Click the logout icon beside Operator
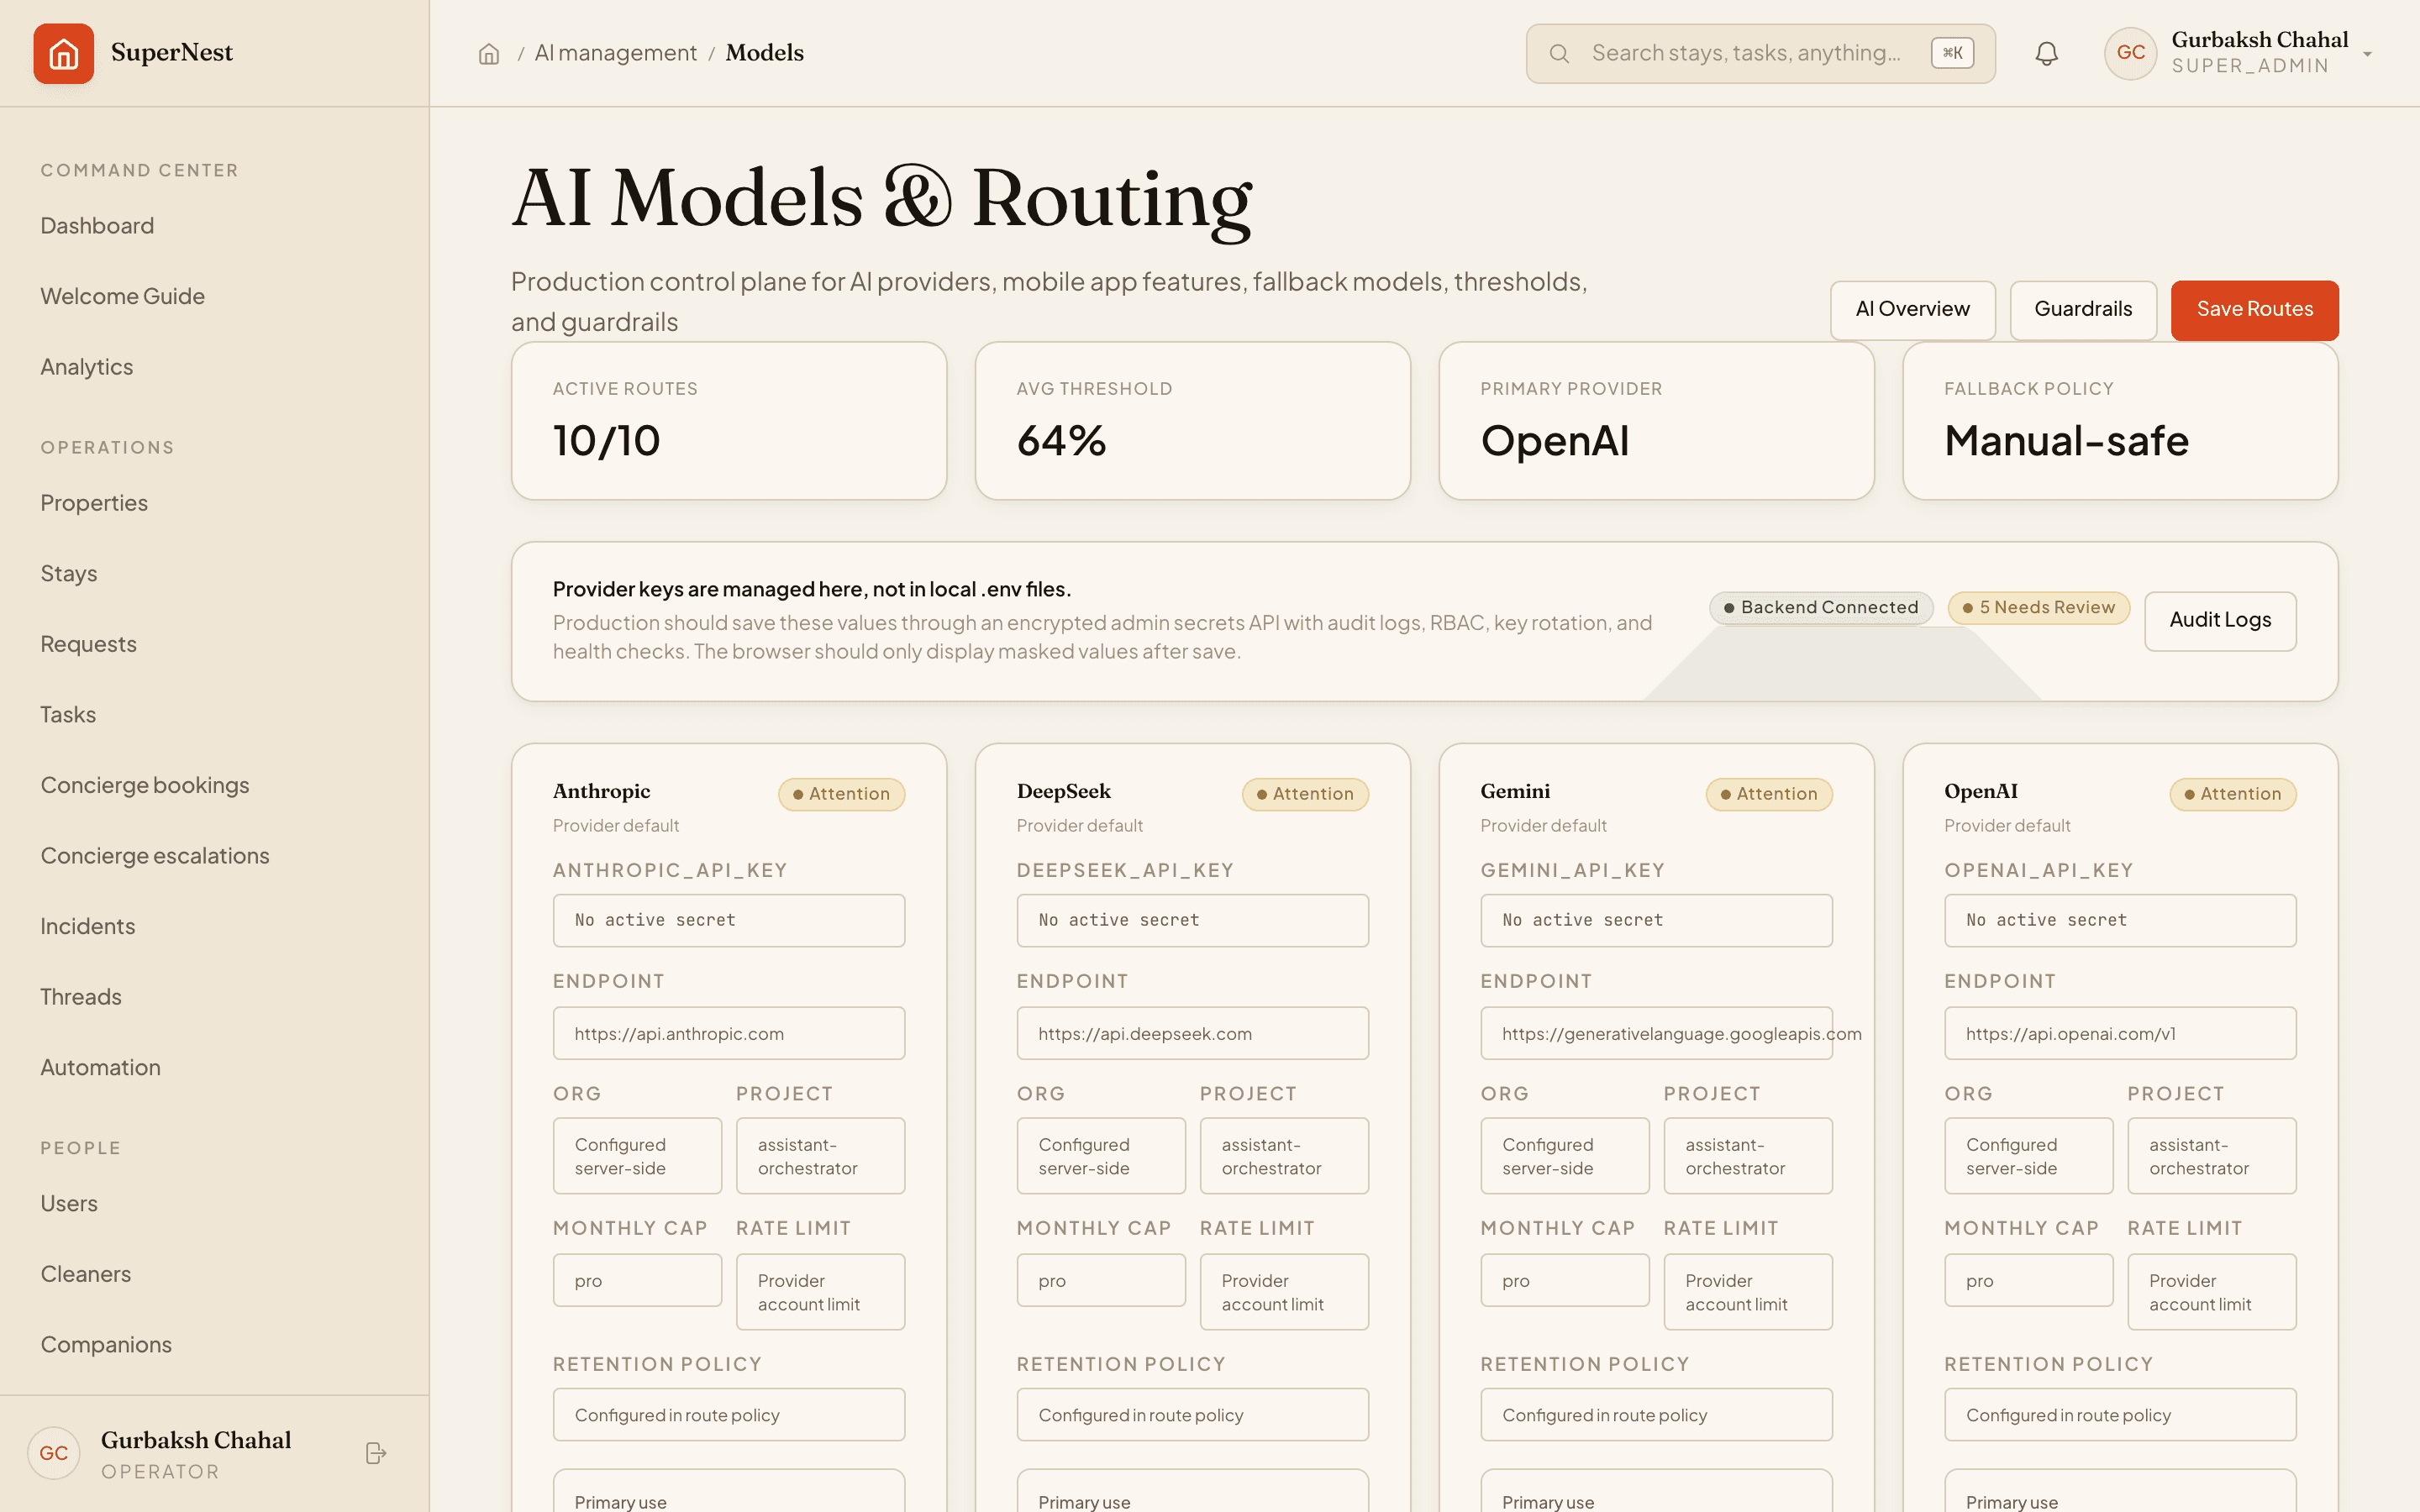2420x1512 pixels. pyautogui.click(x=376, y=1453)
